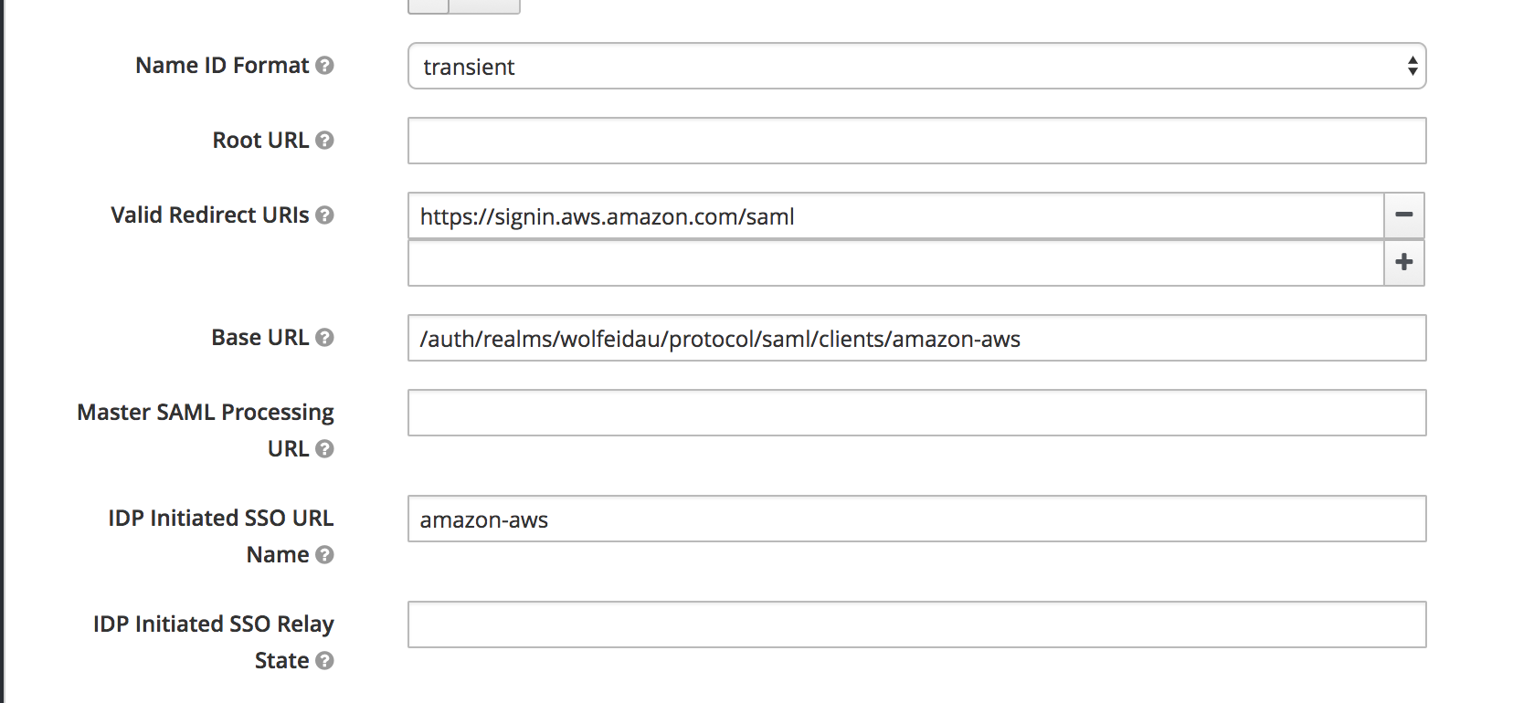
Task: Click the Valid Redirect URIs label text
Action: click(210, 215)
